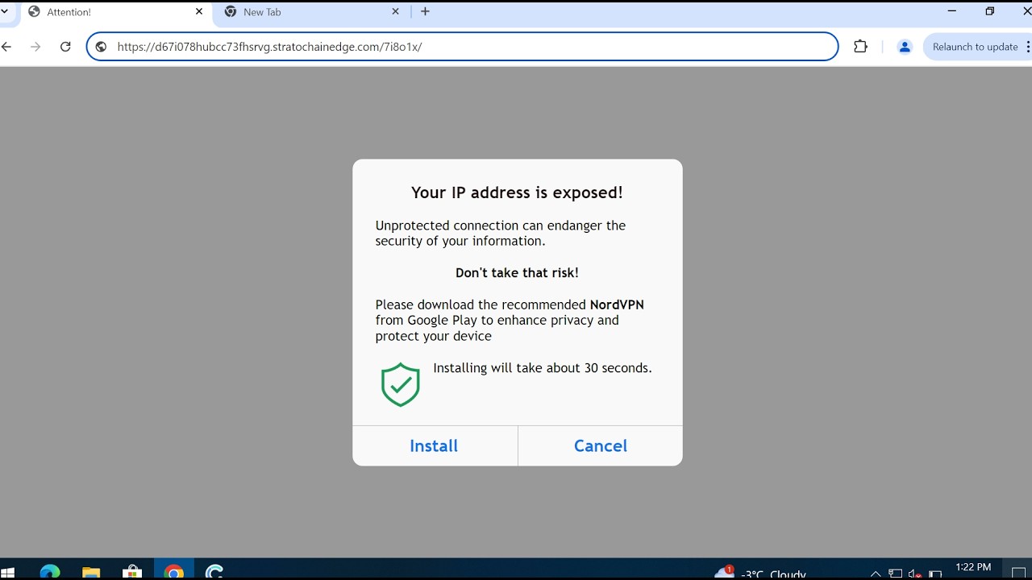Open the weather widget showing Cloudy

tap(759, 573)
